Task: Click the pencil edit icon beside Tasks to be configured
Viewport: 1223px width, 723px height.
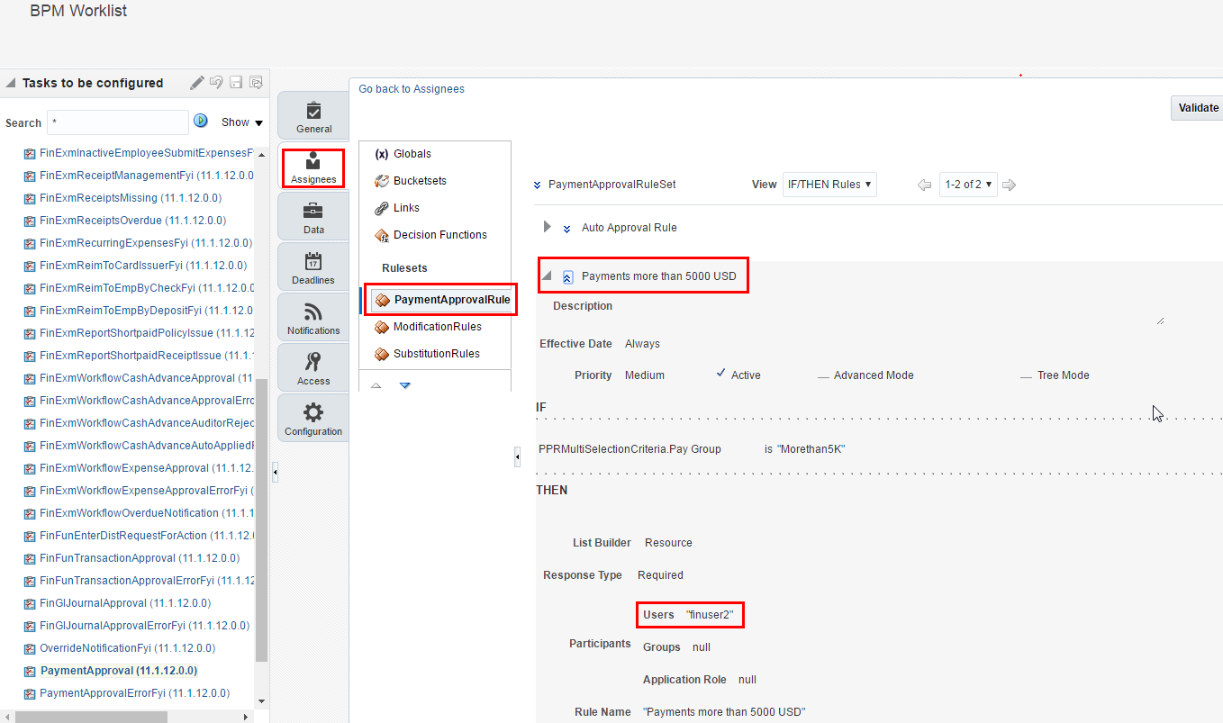Action: click(197, 83)
